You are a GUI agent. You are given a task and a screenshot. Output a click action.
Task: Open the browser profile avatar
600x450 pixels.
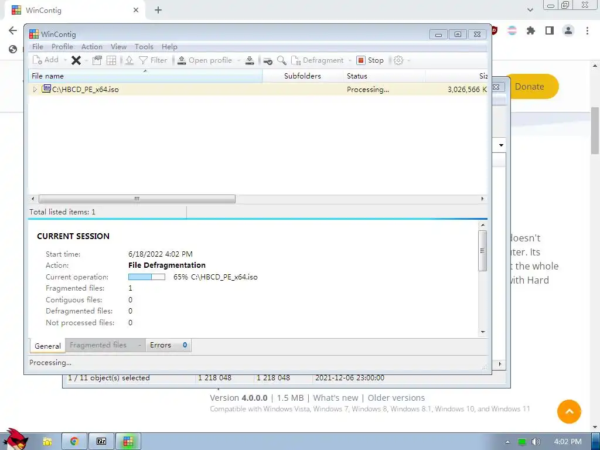tap(568, 30)
